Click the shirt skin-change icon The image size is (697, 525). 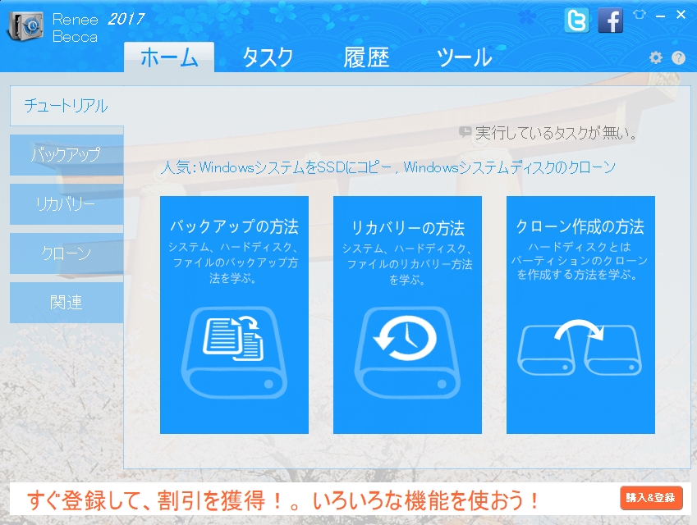click(640, 15)
